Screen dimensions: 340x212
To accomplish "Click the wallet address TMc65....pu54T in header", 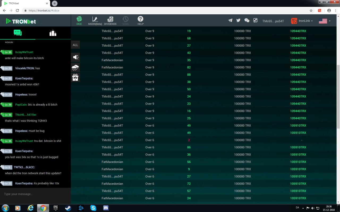I will tap(273, 21).
